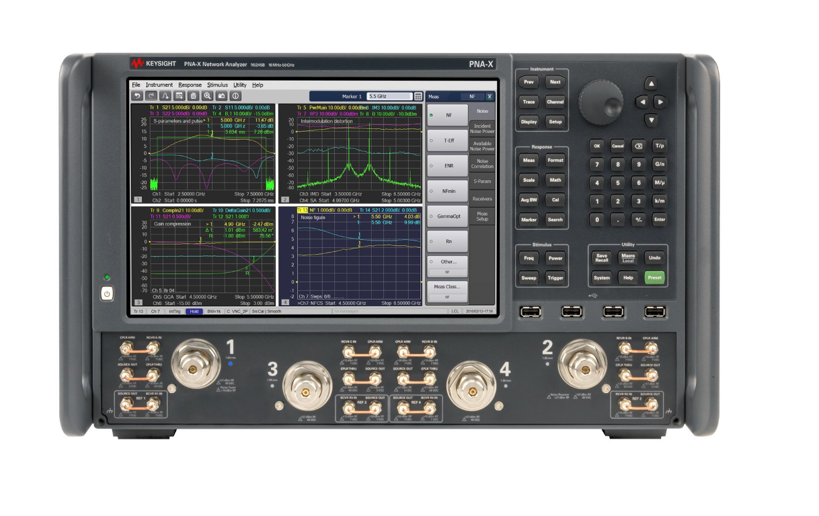Tap the Trigger stimulus key

point(555,277)
